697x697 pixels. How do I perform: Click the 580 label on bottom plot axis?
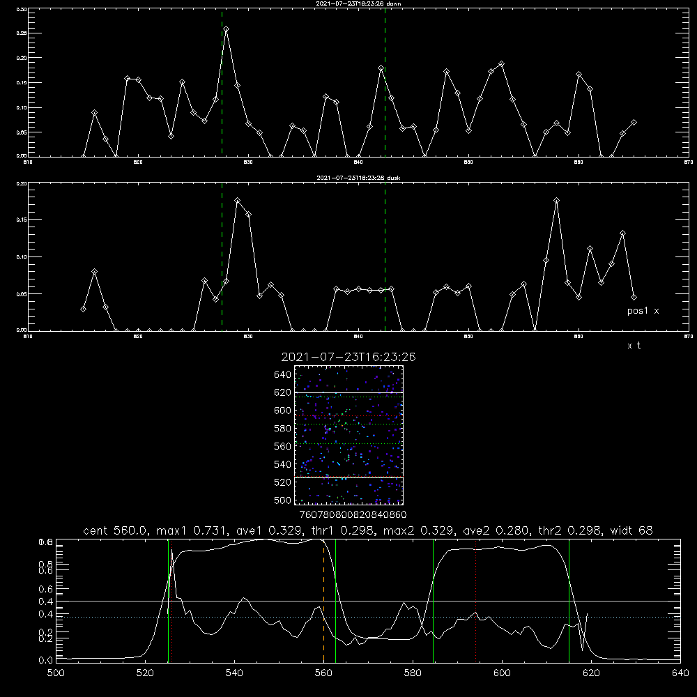413,673
